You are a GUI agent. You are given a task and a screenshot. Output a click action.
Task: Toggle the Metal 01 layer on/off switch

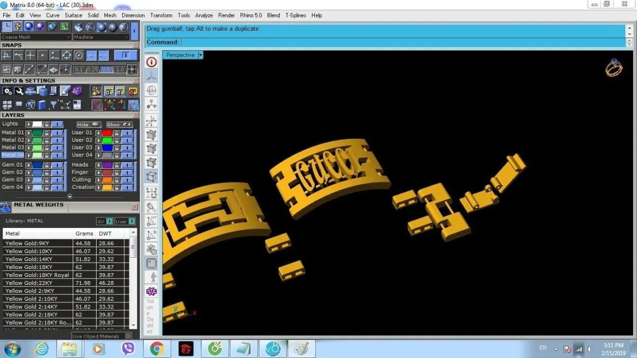[x=57, y=133]
